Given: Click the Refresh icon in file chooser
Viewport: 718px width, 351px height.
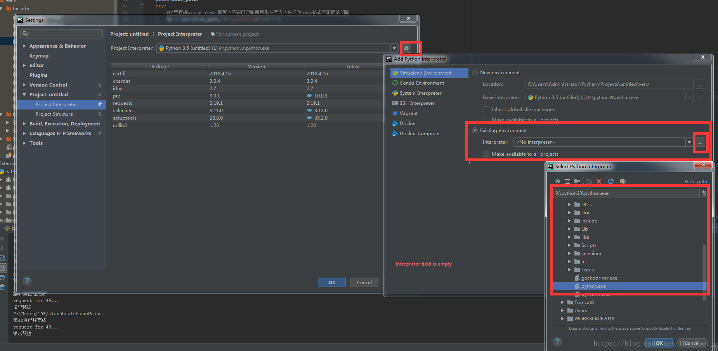Looking at the screenshot, I should tap(611, 181).
